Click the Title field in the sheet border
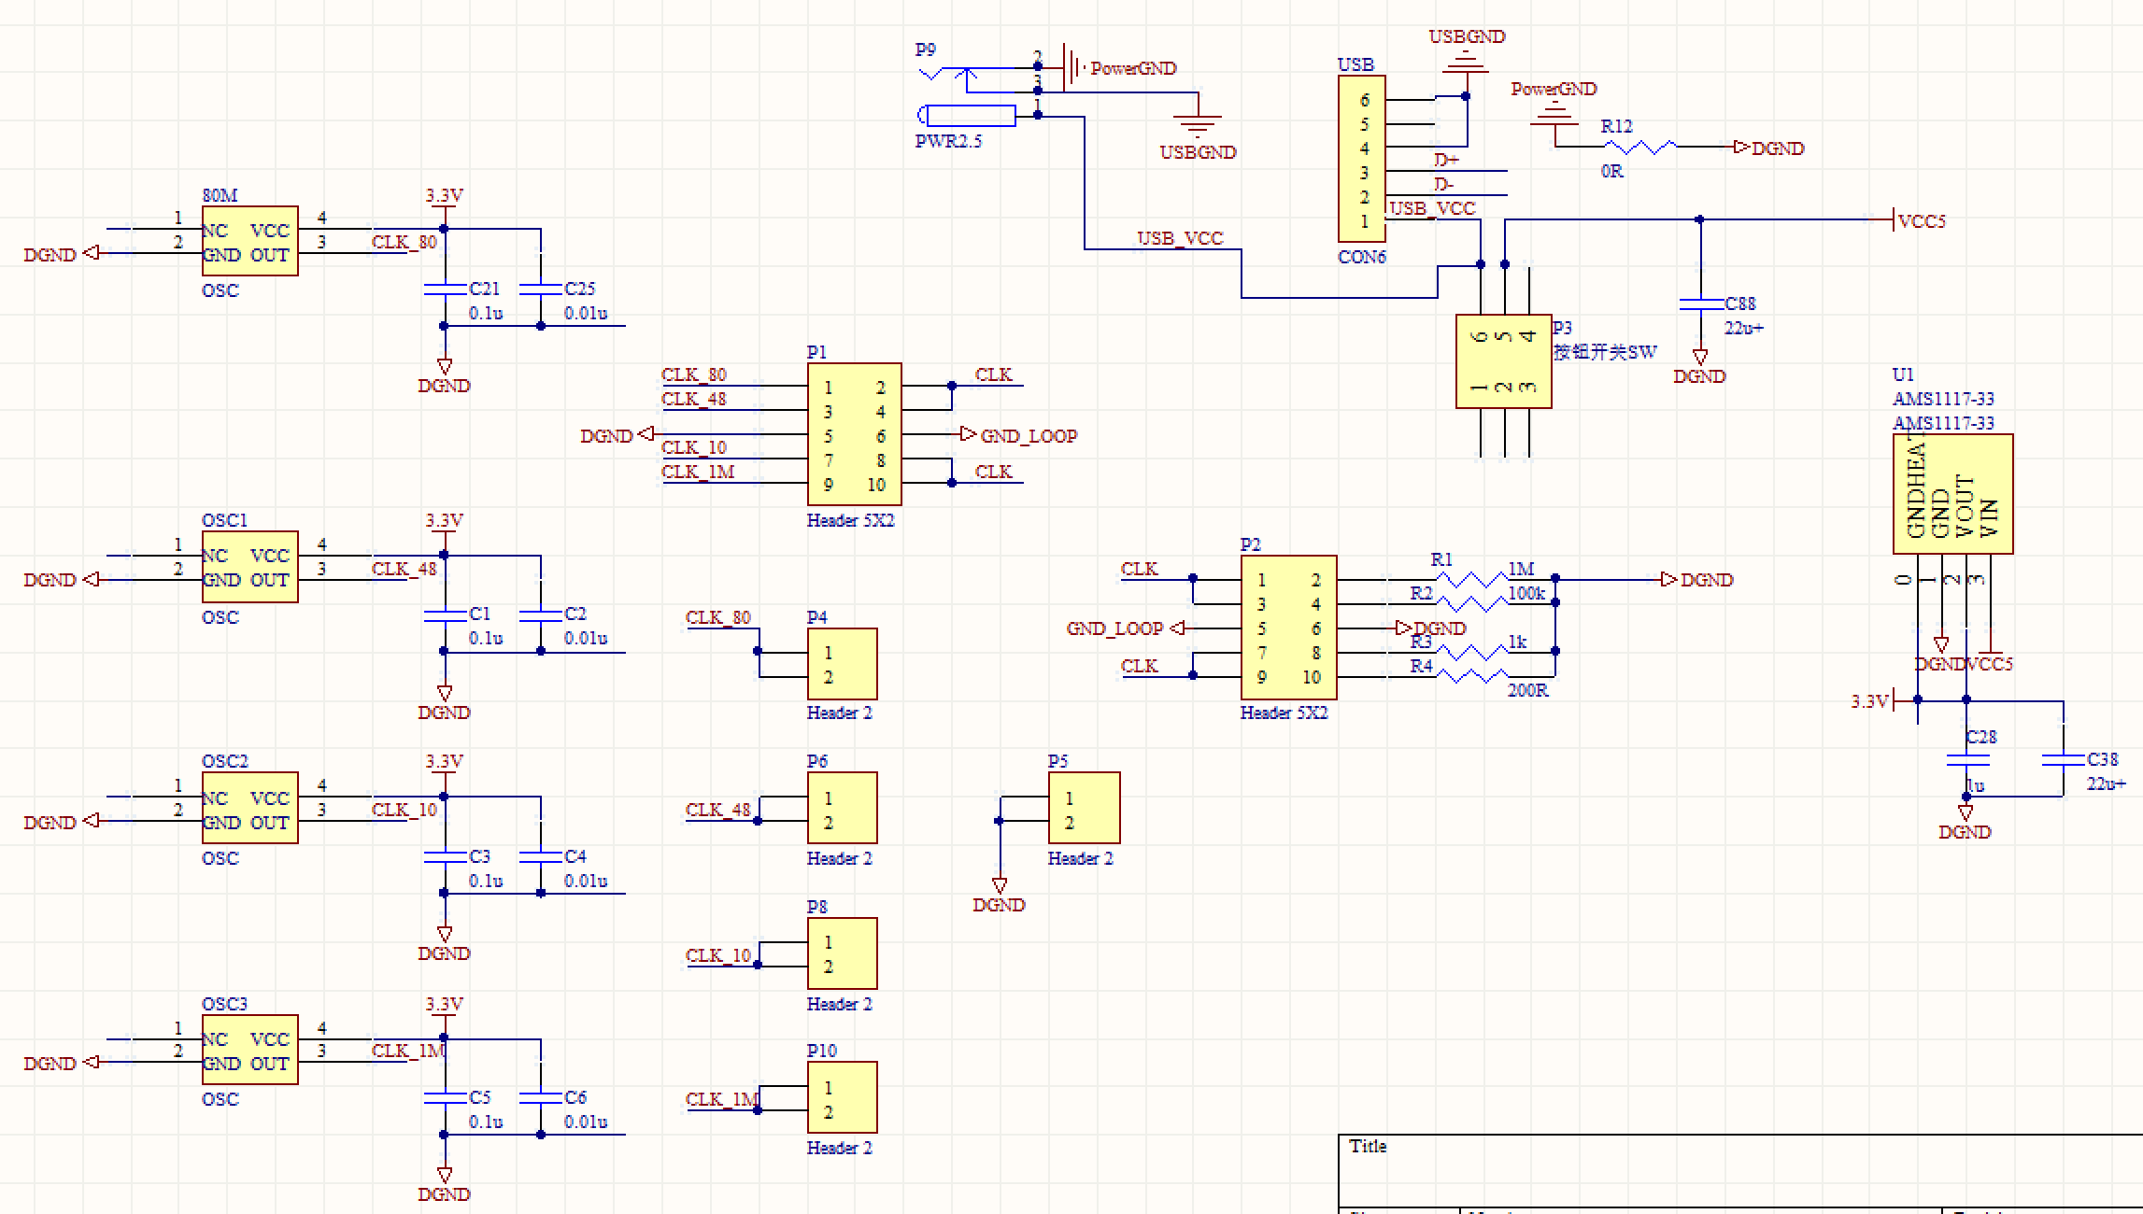This screenshot has height=1214, width=2143. 1369,1146
